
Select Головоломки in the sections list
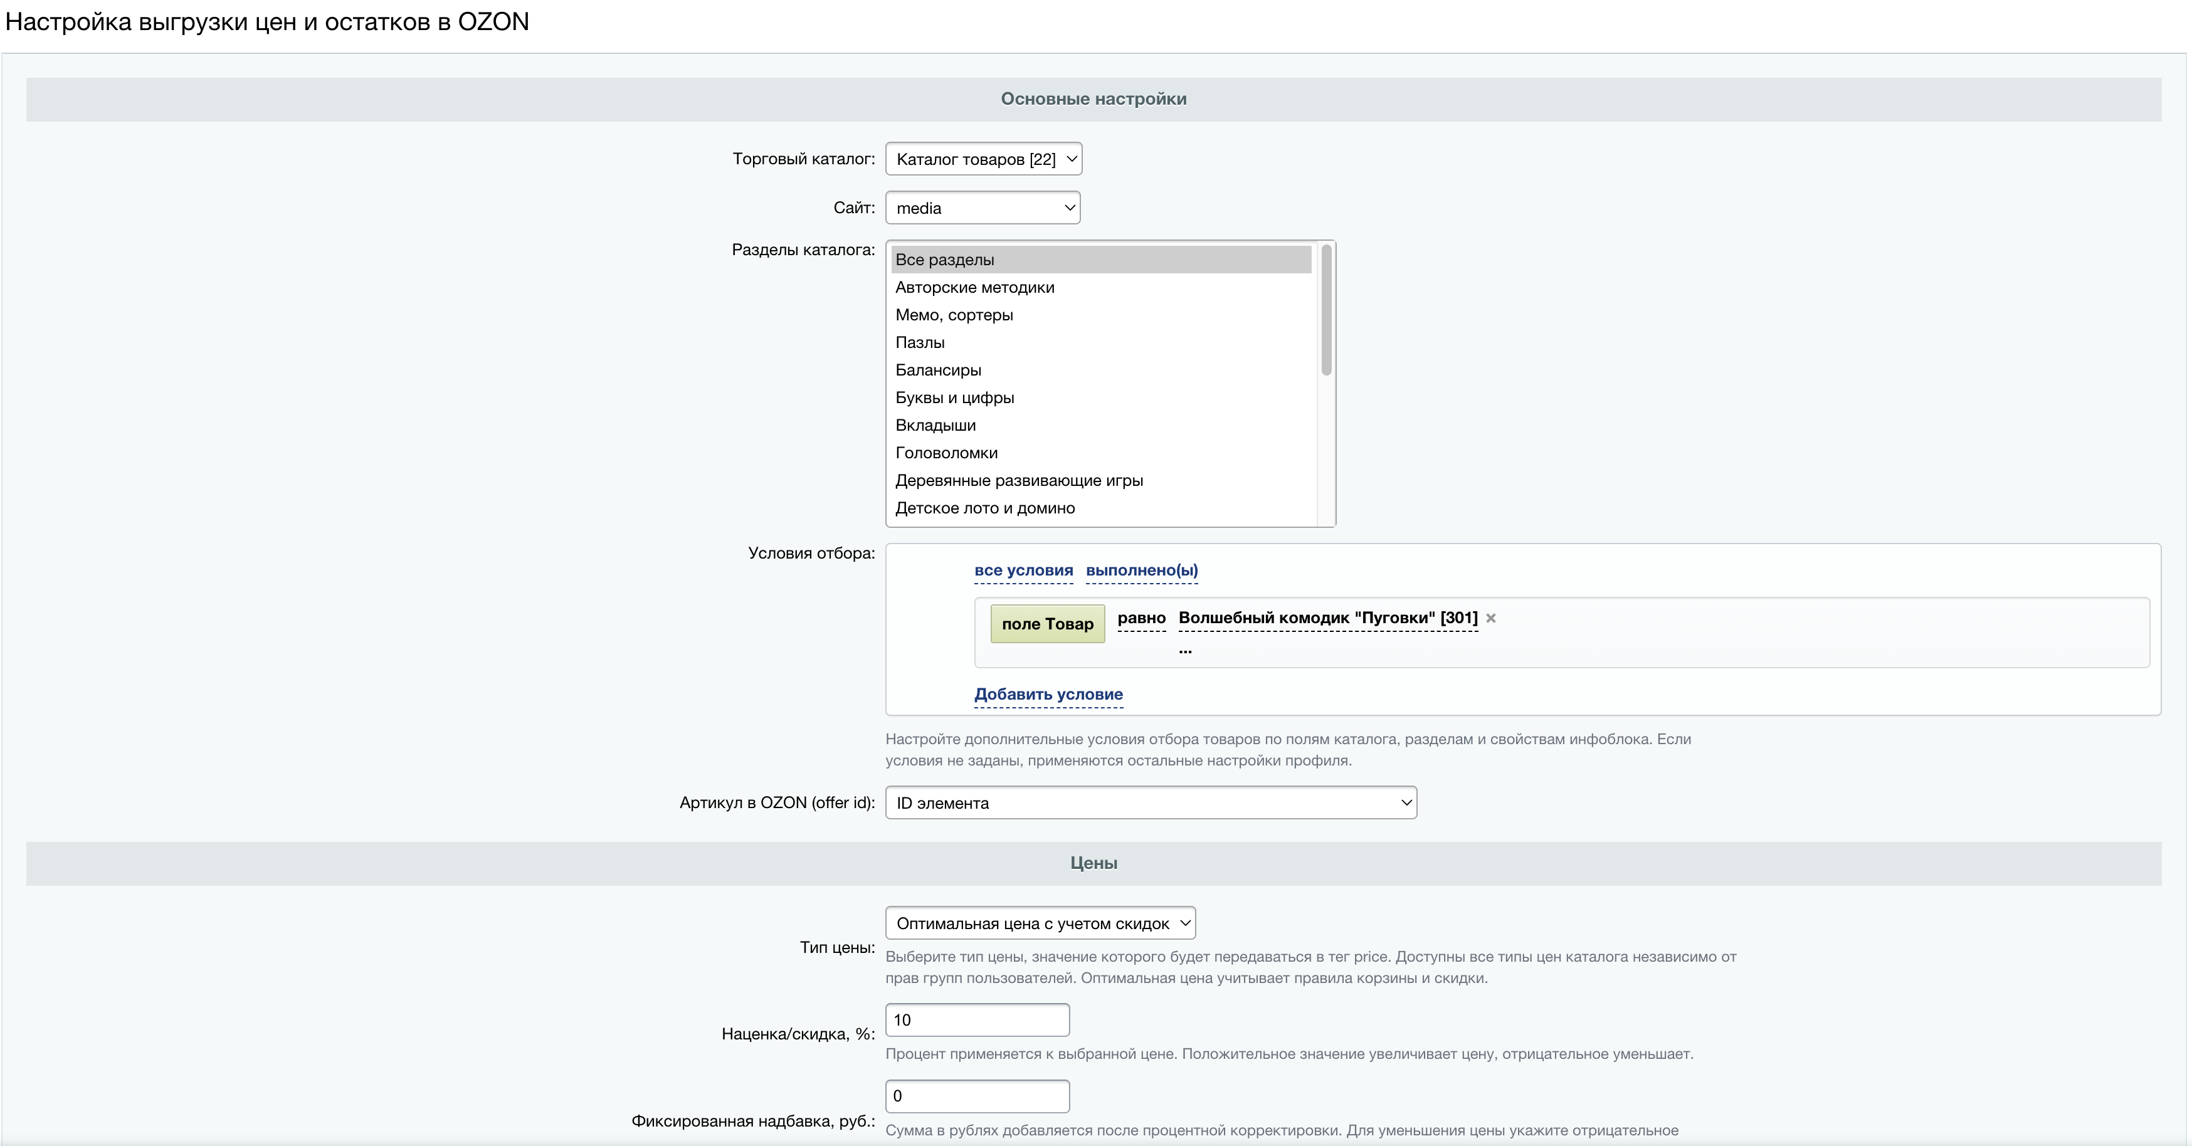click(x=1101, y=453)
